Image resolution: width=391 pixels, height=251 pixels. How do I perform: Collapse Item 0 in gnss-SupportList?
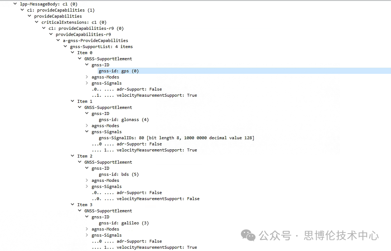pyautogui.click(x=72, y=53)
